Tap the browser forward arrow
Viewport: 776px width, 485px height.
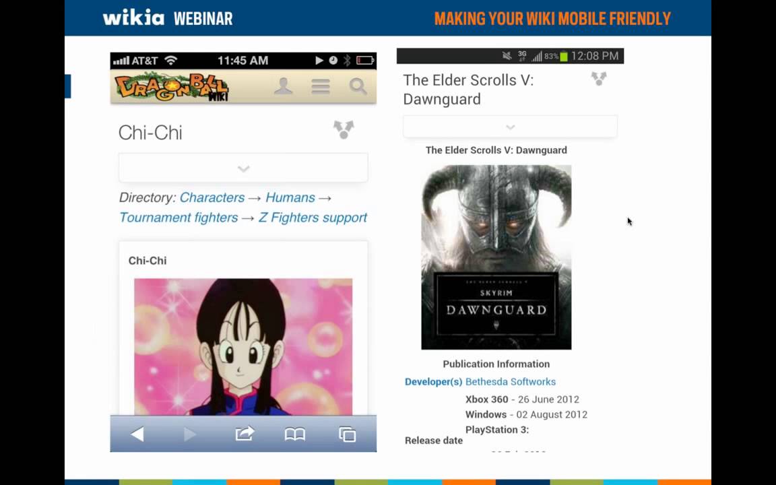point(189,434)
